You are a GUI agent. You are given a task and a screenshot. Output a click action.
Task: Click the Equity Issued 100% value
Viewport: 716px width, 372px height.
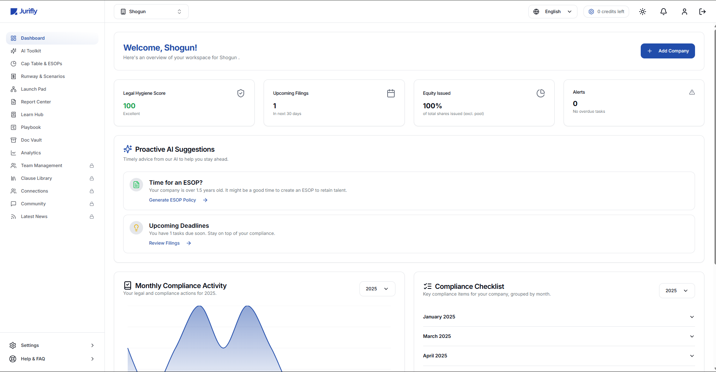[433, 106]
